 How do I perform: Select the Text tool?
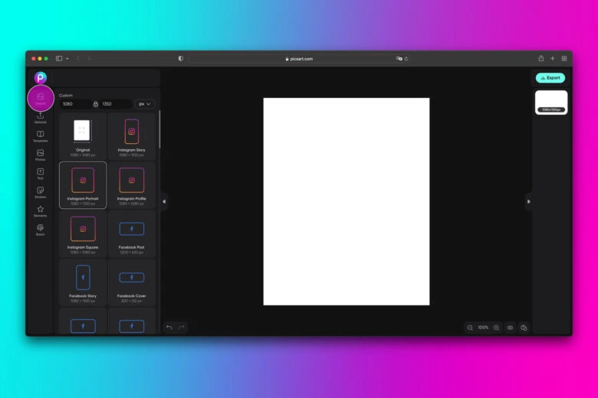tap(40, 173)
